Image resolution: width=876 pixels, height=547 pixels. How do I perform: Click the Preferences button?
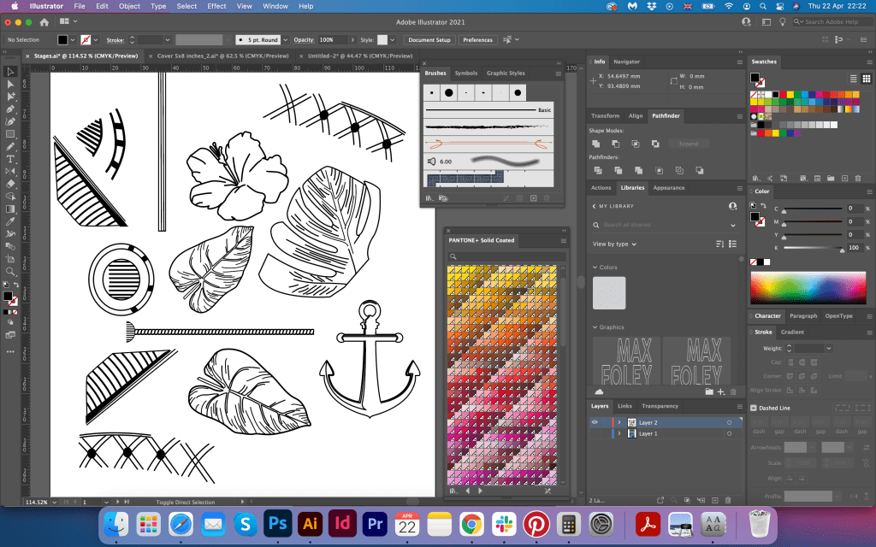pyautogui.click(x=477, y=40)
